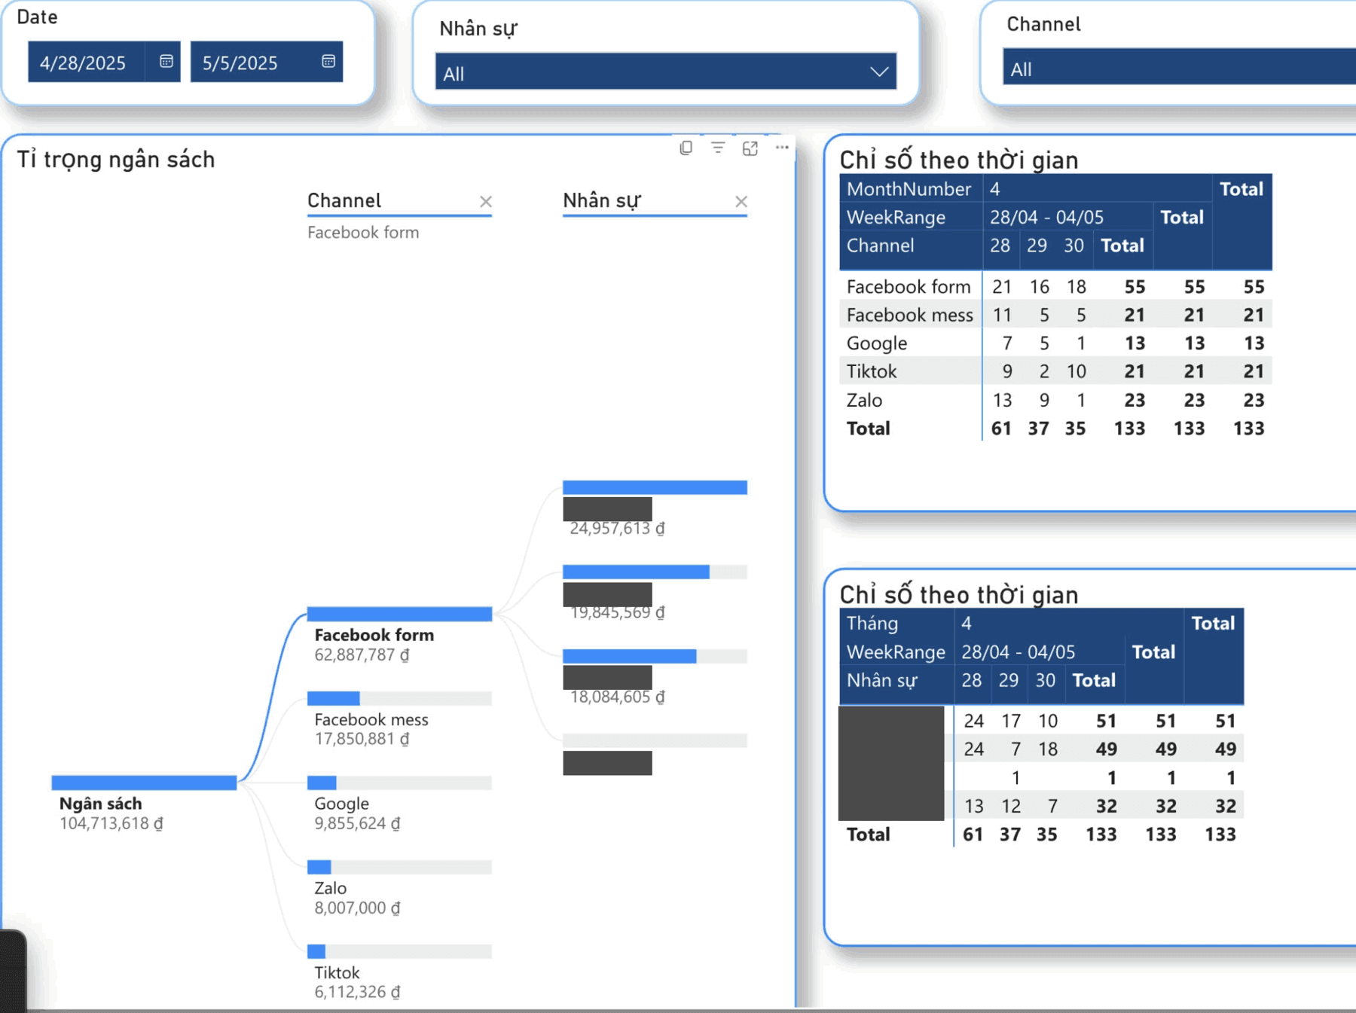Open the Channel slicer dropdown
This screenshot has height=1013, width=1356.
1179,67
